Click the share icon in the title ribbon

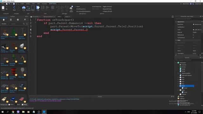point(193,4)
